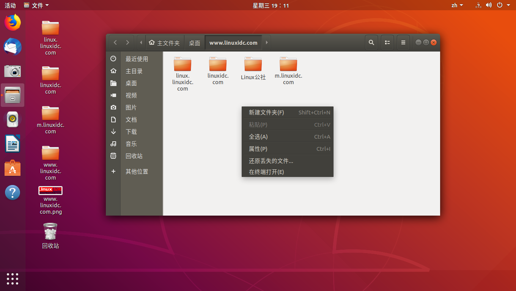
Task: Select the Linux公社 folder
Action: tap(253, 69)
